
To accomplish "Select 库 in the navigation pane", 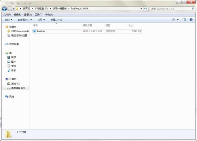I will (x=11, y=53).
